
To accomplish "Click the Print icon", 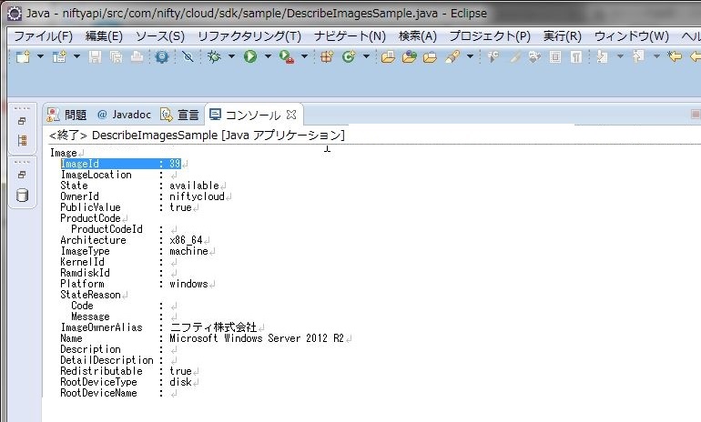I will [x=137, y=56].
